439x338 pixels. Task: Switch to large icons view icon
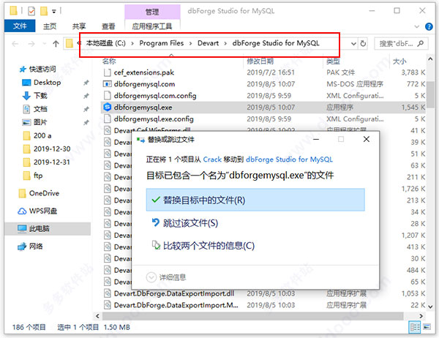coord(427,327)
